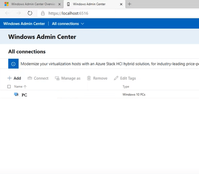Close the Windows Admin Center Overview tab
Image resolution: width=199 pixels, height=174 pixels.
coord(59,4)
